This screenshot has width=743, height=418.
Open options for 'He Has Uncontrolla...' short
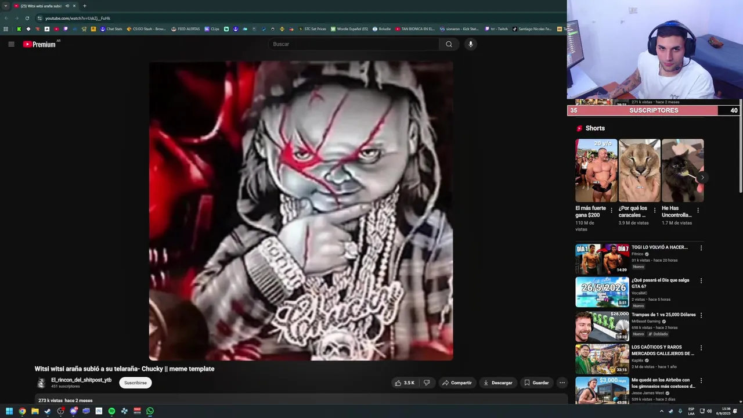tap(698, 210)
